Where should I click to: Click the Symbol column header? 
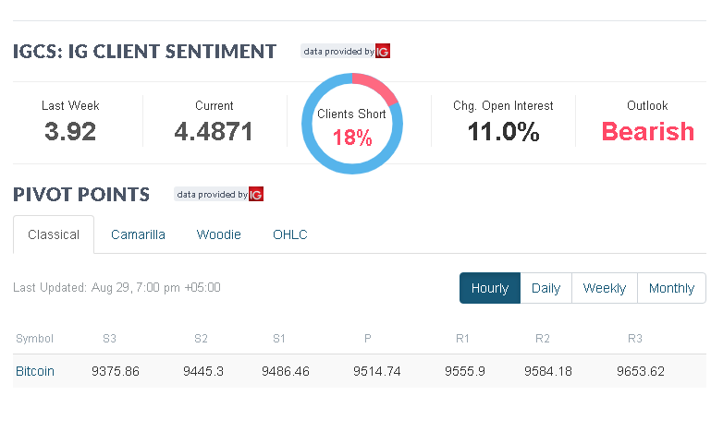[35, 339]
